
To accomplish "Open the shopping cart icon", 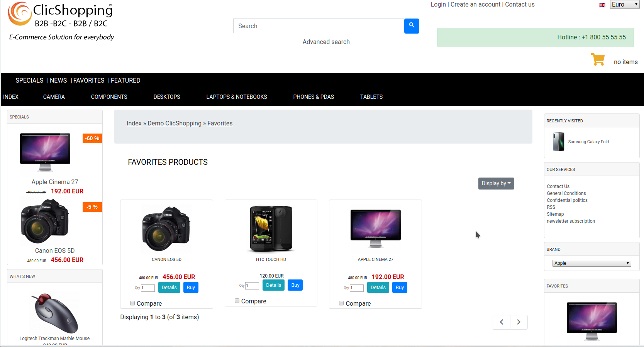I will 598,59.
